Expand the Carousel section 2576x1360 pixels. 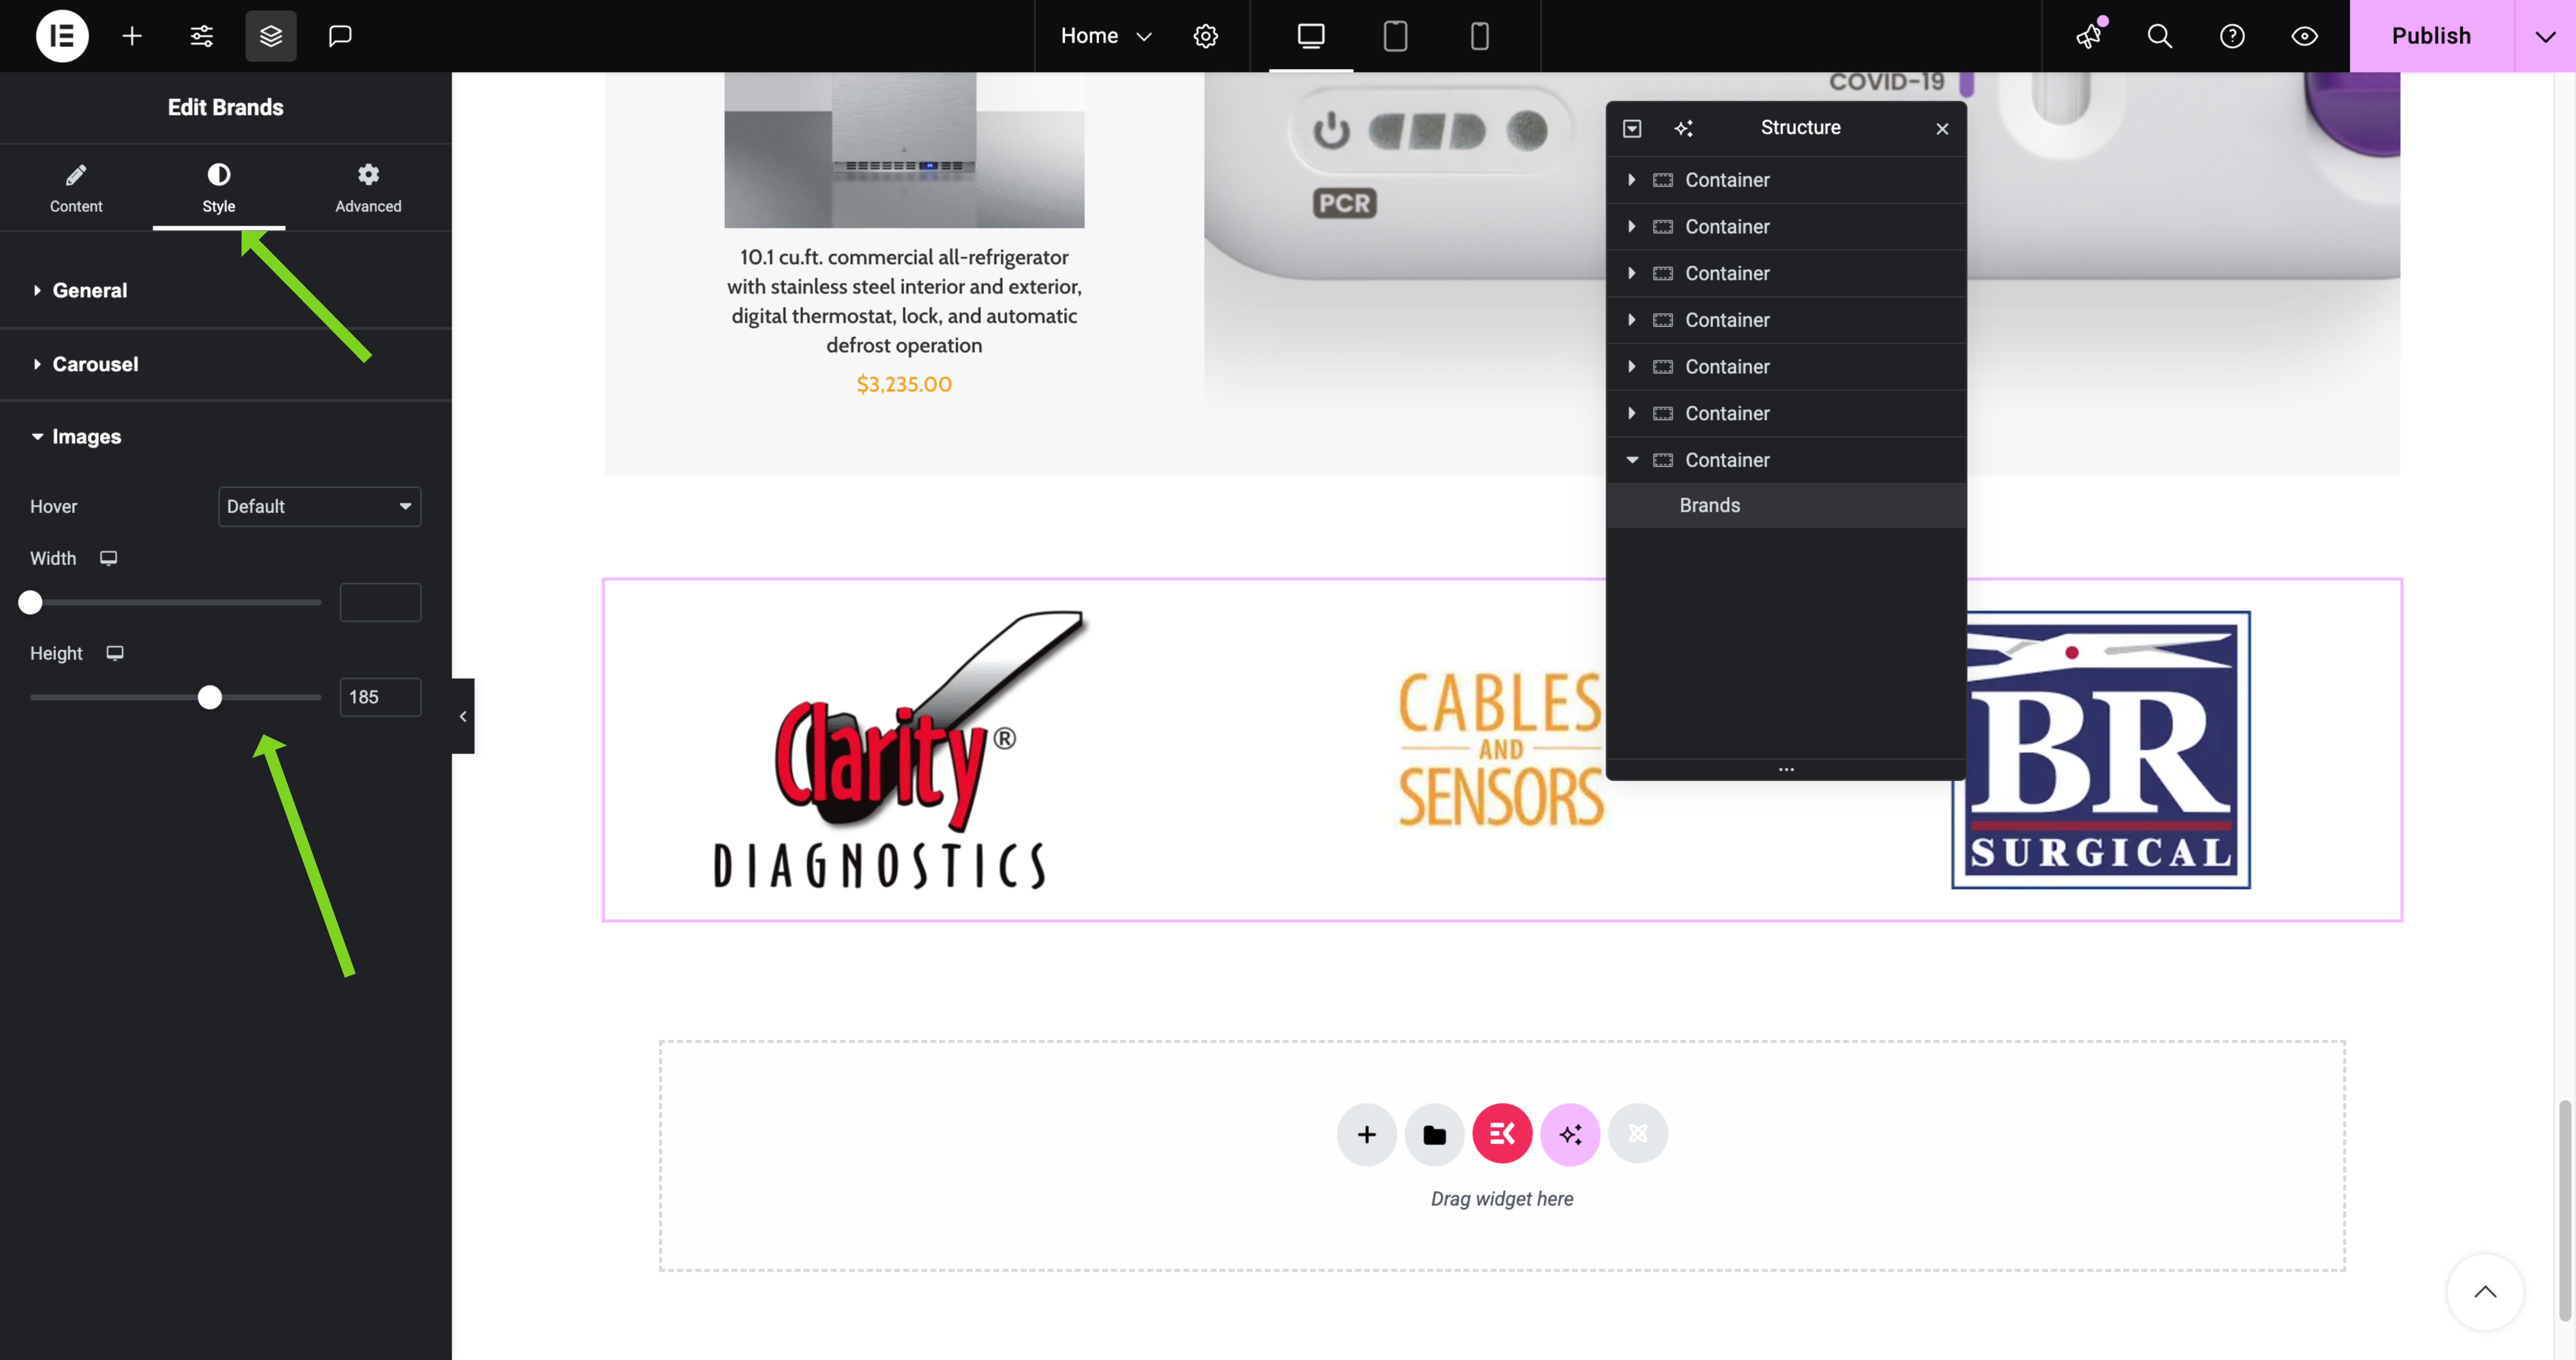226,364
